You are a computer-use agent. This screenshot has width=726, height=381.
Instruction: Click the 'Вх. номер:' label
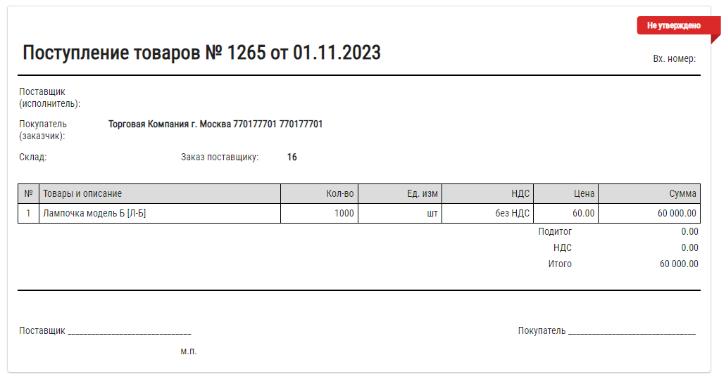click(x=674, y=59)
